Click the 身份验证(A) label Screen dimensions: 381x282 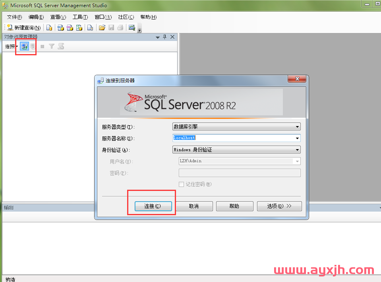(116, 150)
